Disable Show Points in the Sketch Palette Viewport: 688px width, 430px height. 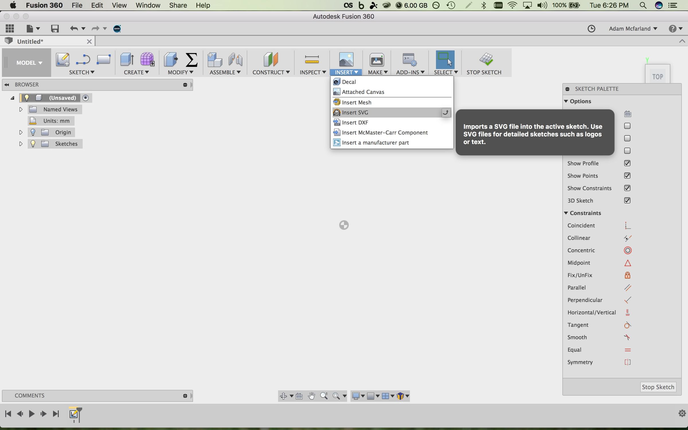627,176
